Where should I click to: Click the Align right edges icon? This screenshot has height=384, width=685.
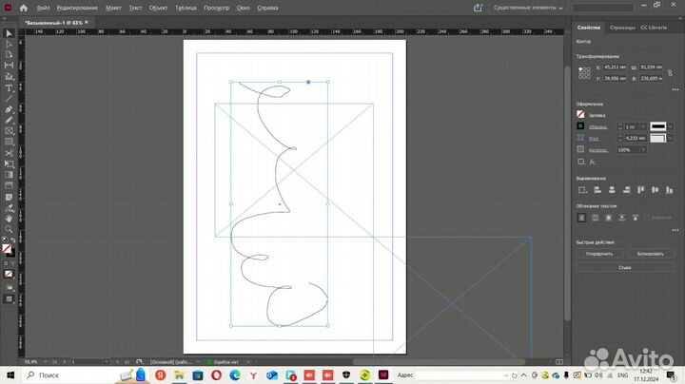click(626, 190)
